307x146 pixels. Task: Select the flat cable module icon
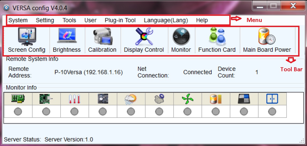[244, 99]
